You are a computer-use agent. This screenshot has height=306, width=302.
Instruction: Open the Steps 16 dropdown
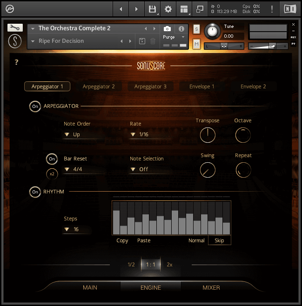click(x=77, y=229)
